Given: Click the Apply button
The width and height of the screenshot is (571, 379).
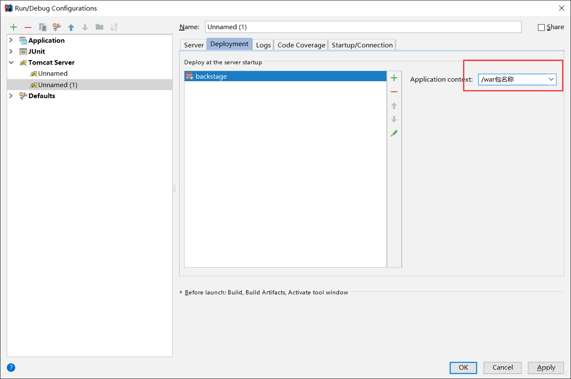Looking at the screenshot, I should point(546,367).
